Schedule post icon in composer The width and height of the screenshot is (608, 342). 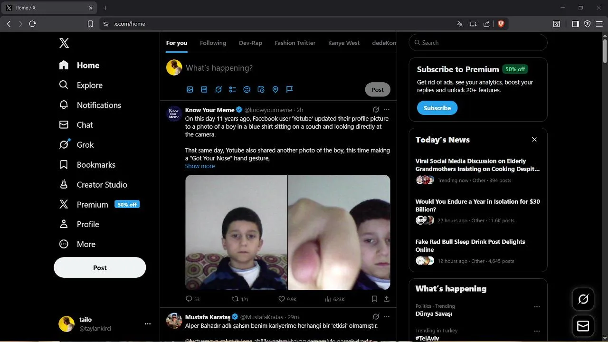tap(261, 89)
